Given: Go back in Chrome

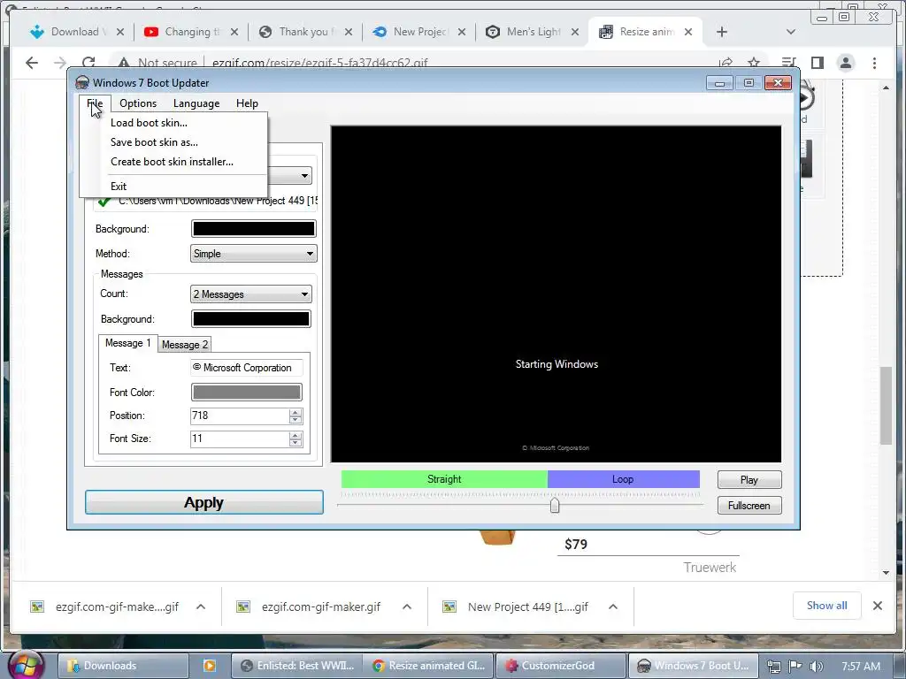Looking at the screenshot, I should coord(32,63).
